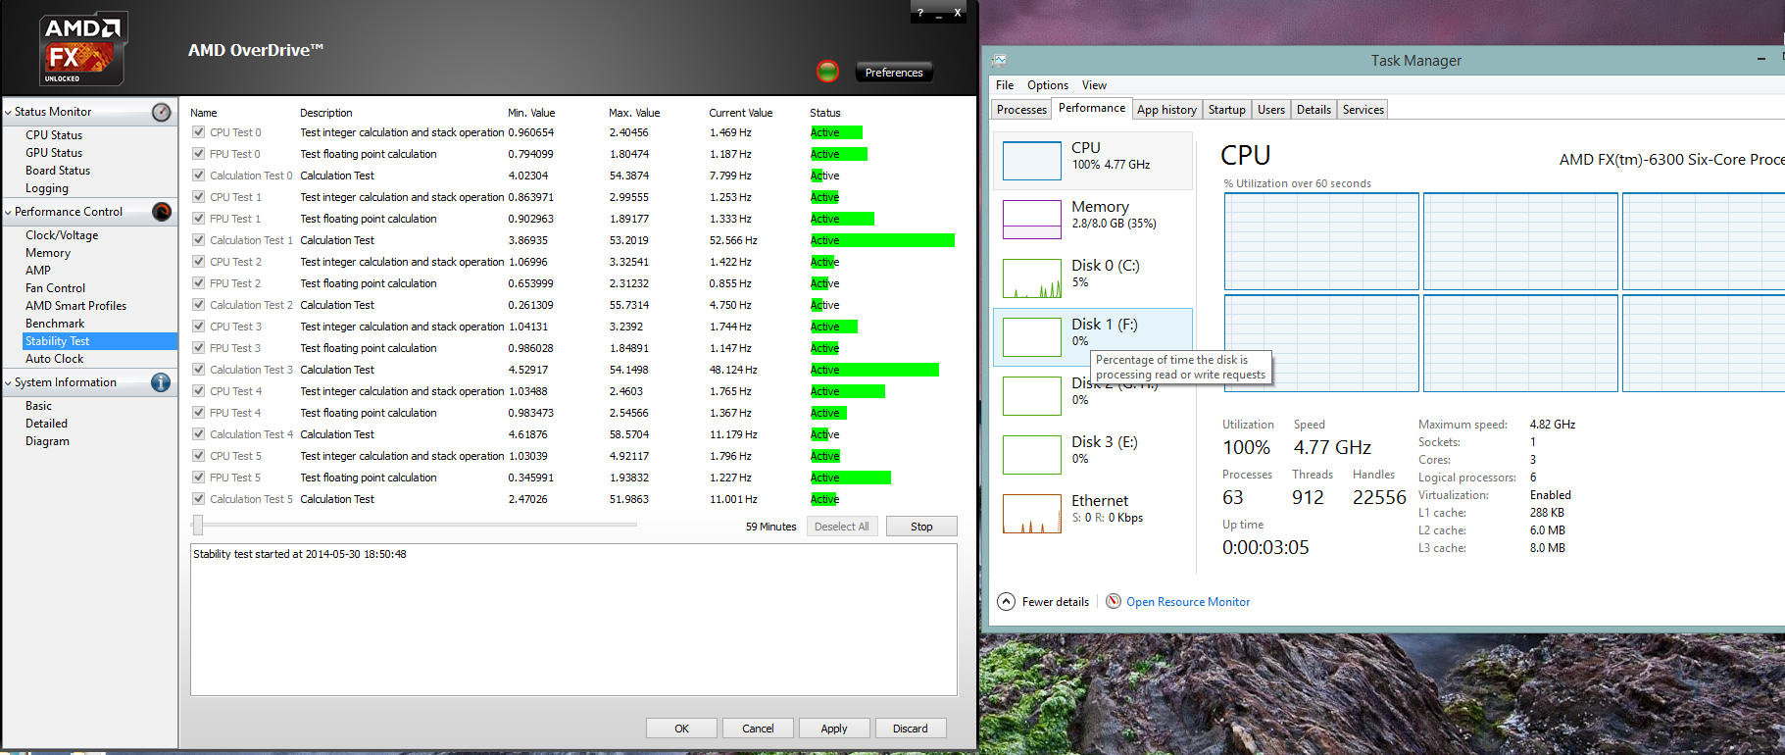Open Resource Monitor link
This screenshot has width=1785, height=755.
point(1188,602)
